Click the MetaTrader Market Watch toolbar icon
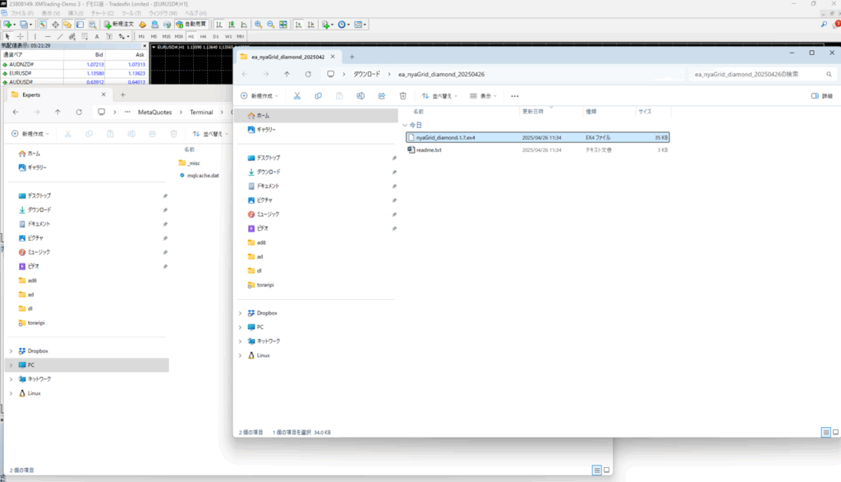This screenshot has height=482, width=841. (x=43, y=24)
